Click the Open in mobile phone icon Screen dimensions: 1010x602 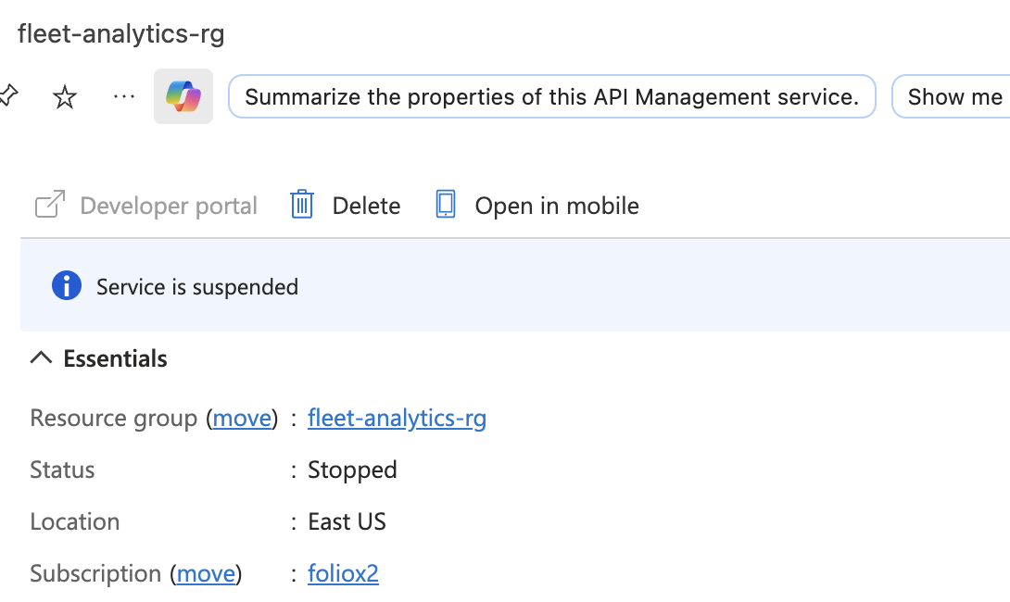[x=446, y=204]
